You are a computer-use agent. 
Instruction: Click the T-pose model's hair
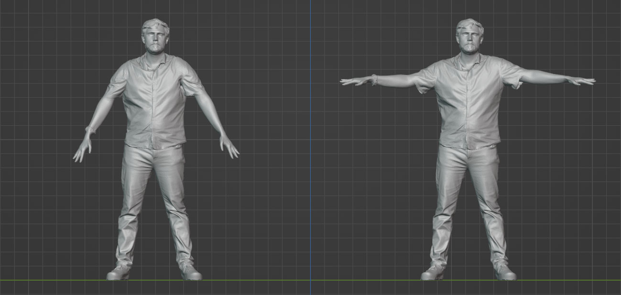pyautogui.click(x=469, y=25)
